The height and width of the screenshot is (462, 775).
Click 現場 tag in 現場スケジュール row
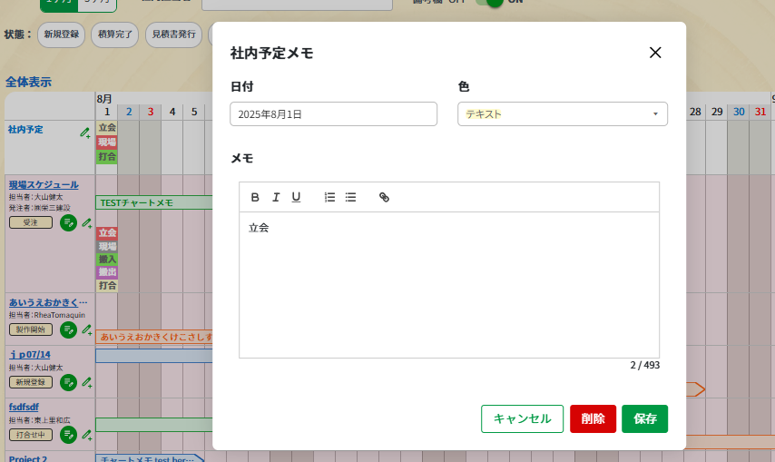[x=107, y=246]
